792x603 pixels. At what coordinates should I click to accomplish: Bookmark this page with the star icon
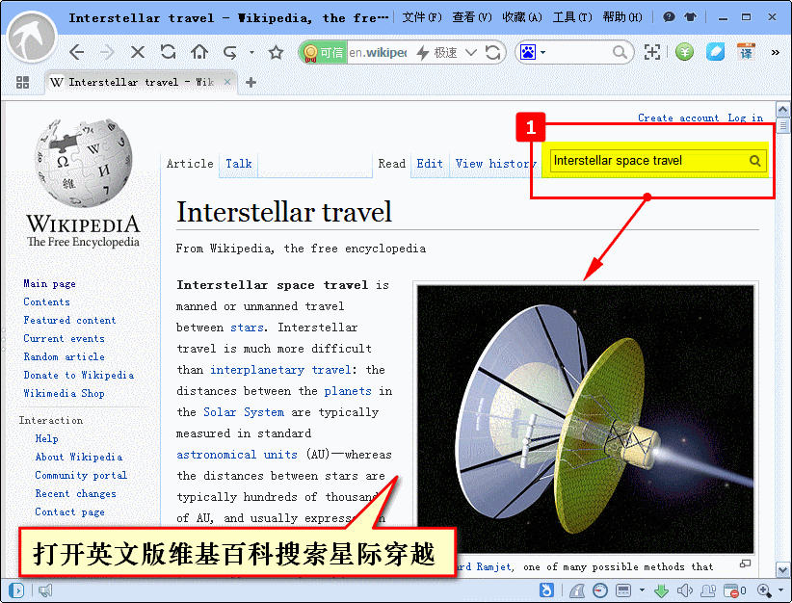point(276,52)
